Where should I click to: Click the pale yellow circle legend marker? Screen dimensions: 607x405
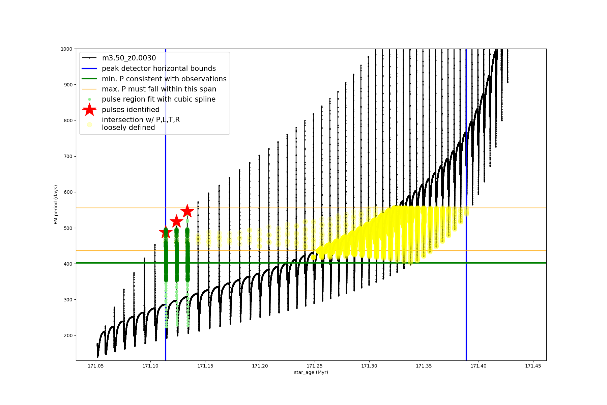click(89, 125)
